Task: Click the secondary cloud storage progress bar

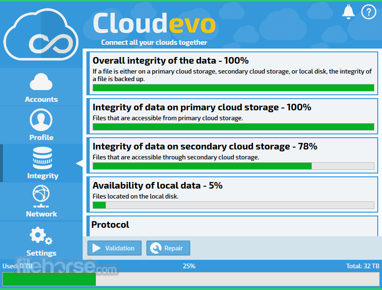Action: tap(233, 166)
